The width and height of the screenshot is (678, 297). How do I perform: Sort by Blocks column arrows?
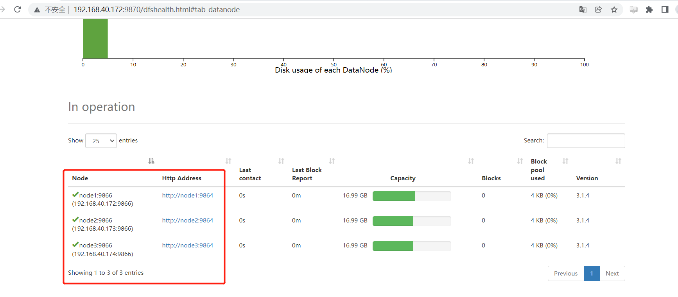(x=520, y=161)
